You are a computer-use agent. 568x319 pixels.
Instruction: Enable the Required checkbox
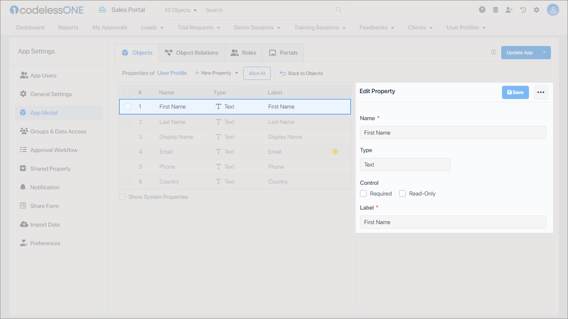(363, 193)
